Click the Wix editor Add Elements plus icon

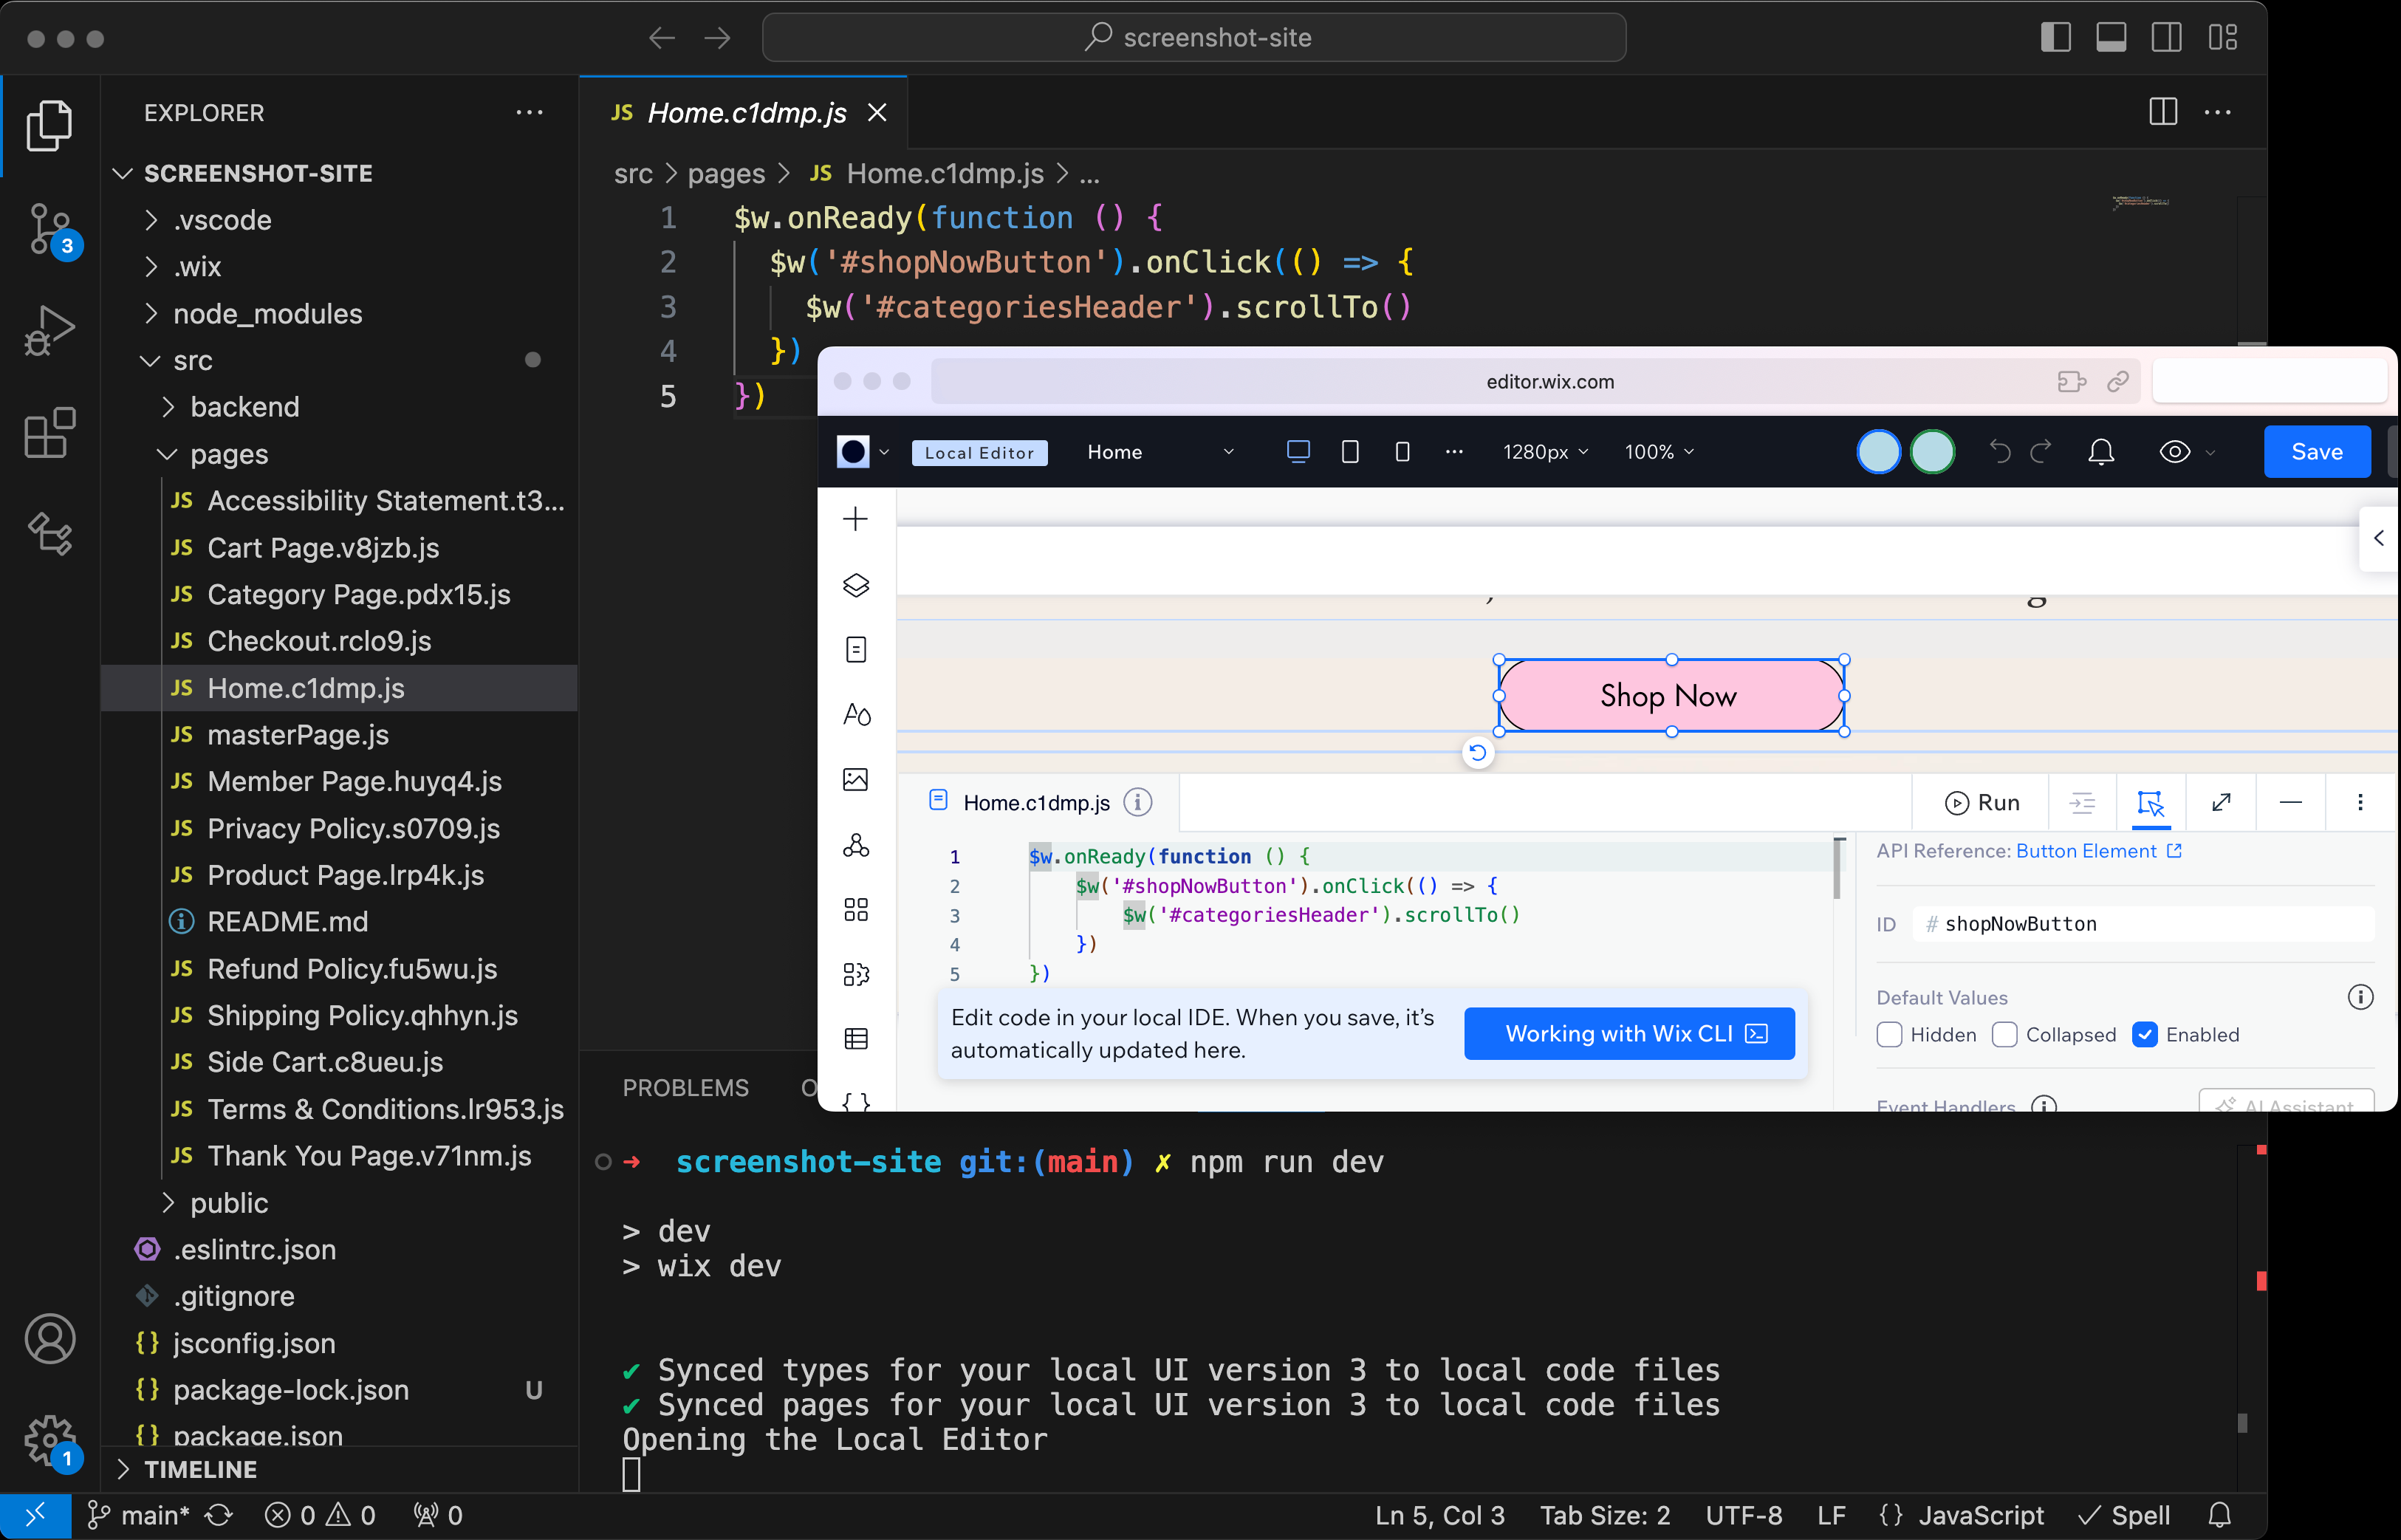(x=856, y=519)
